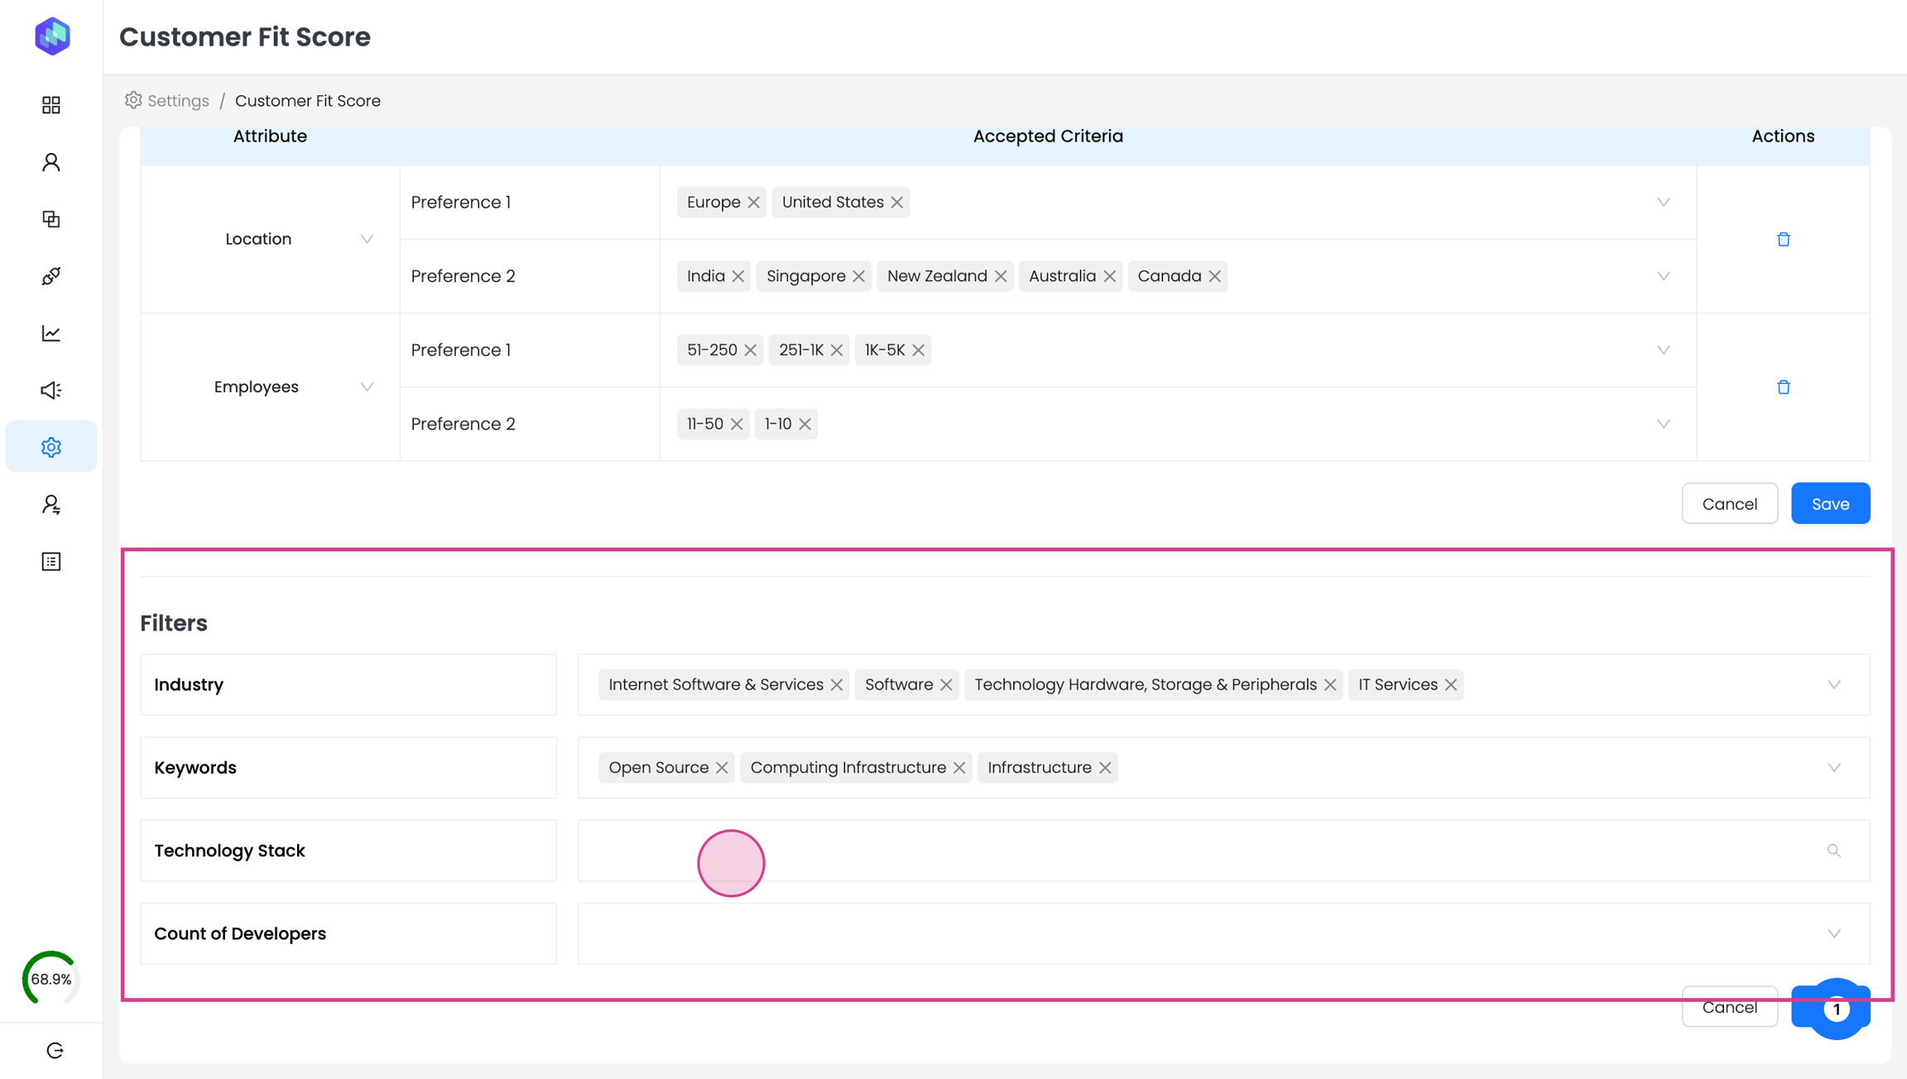Click the 68.9% progress ring indicator
The width and height of the screenshot is (1907, 1079).
[x=50, y=979]
